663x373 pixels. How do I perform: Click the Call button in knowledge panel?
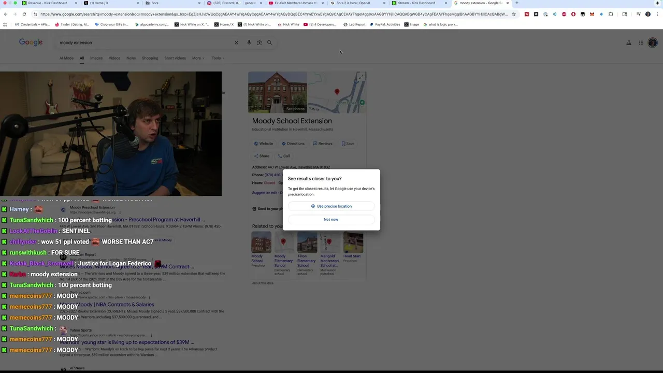click(x=284, y=156)
